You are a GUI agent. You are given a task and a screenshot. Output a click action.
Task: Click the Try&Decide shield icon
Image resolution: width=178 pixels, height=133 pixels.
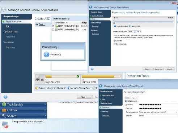tap(4, 105)
